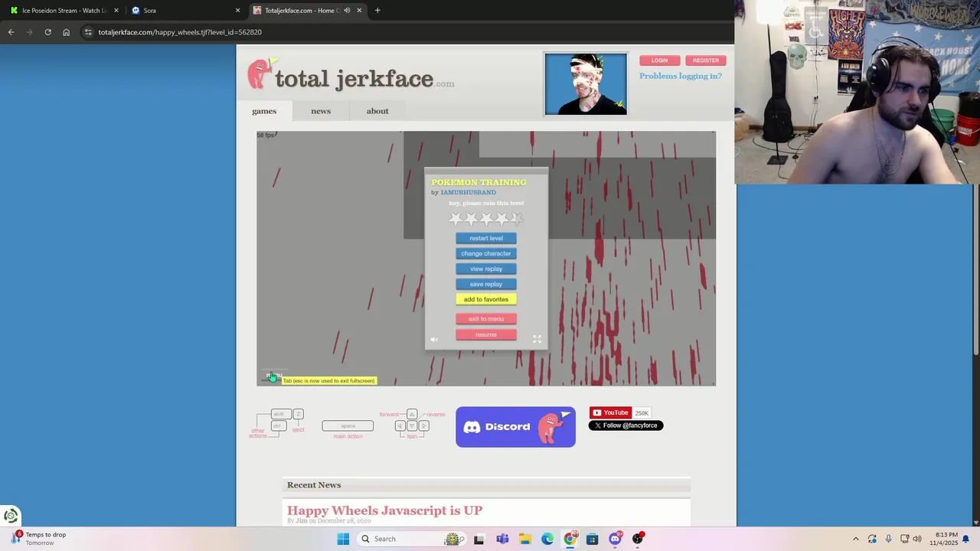Close the Ice Poseidon Stream tab

(116, 11)
